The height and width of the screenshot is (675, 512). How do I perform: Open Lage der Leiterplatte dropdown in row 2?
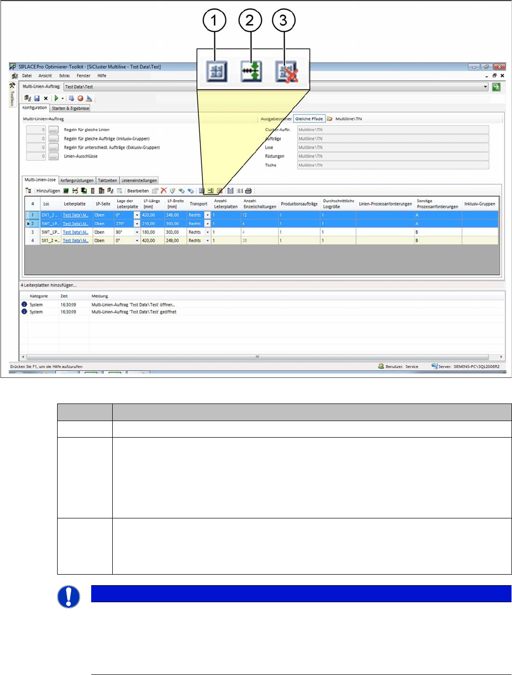(137, 224)
